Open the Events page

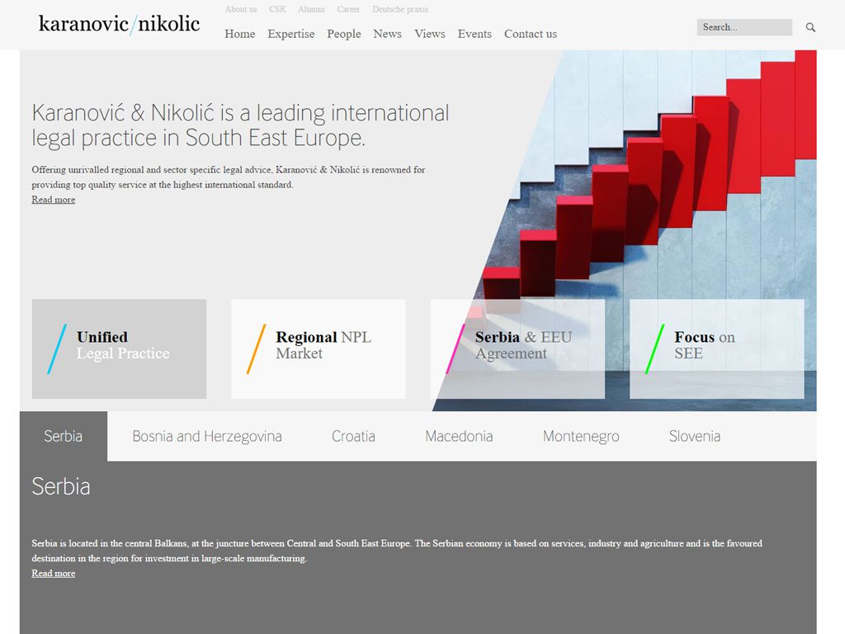474,34
